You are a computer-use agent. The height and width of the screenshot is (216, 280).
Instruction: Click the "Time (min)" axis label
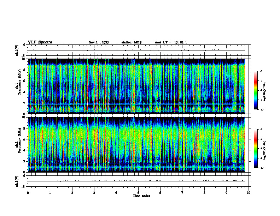click(x=141, y=196)
